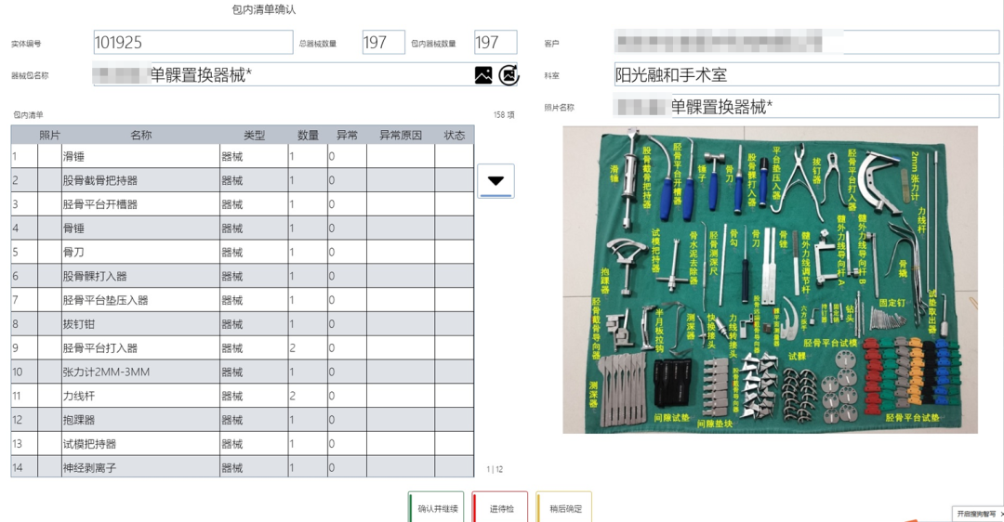This screenshot has width=1004, height=522.
Task: Select the 包内器械数量 field with 197
Action: (x=495, y=42)
